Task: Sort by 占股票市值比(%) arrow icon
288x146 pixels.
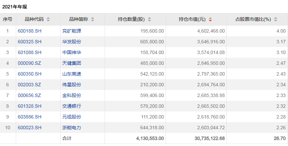Action: pos(276,19)
